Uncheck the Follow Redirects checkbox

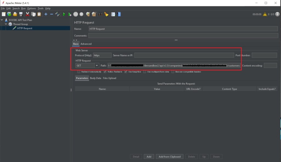[105, 72]
